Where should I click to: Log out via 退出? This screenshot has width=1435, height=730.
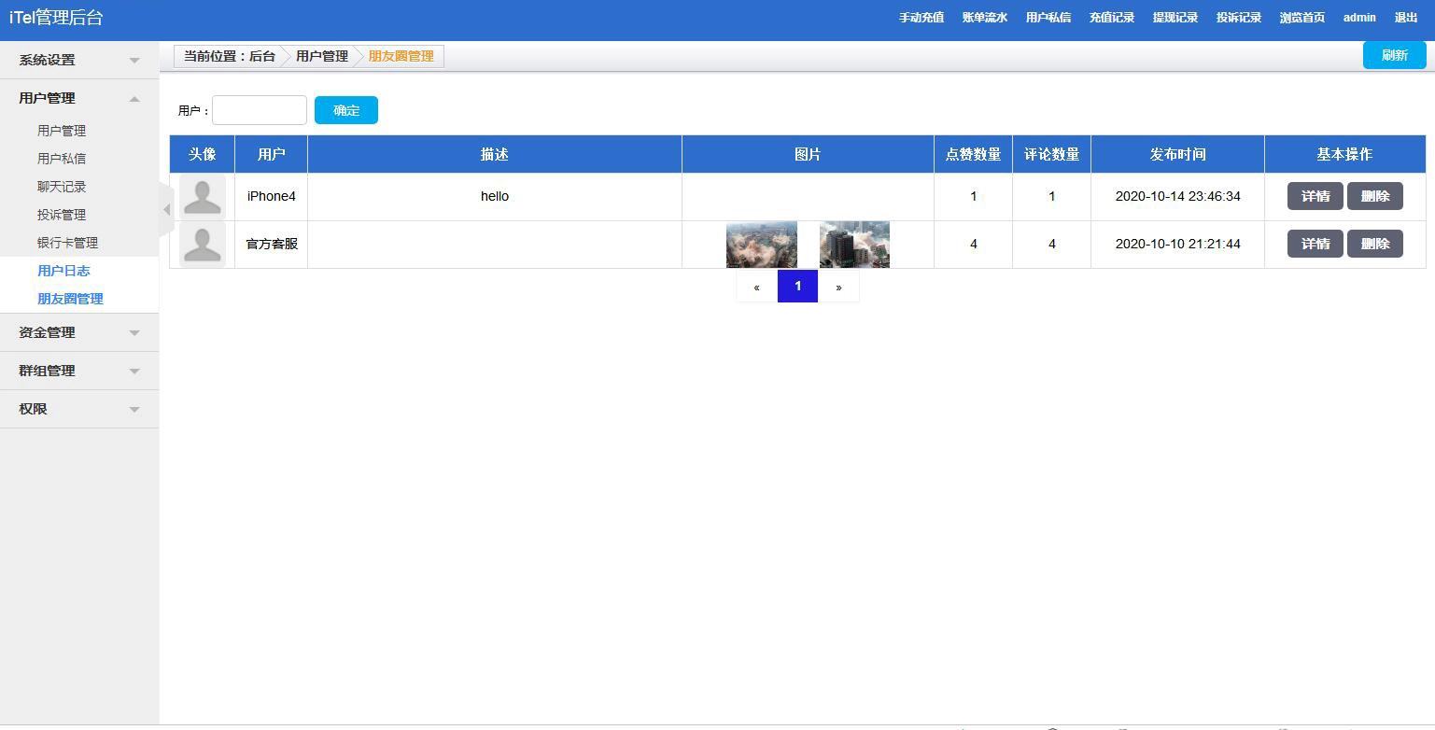point(1406,18)
